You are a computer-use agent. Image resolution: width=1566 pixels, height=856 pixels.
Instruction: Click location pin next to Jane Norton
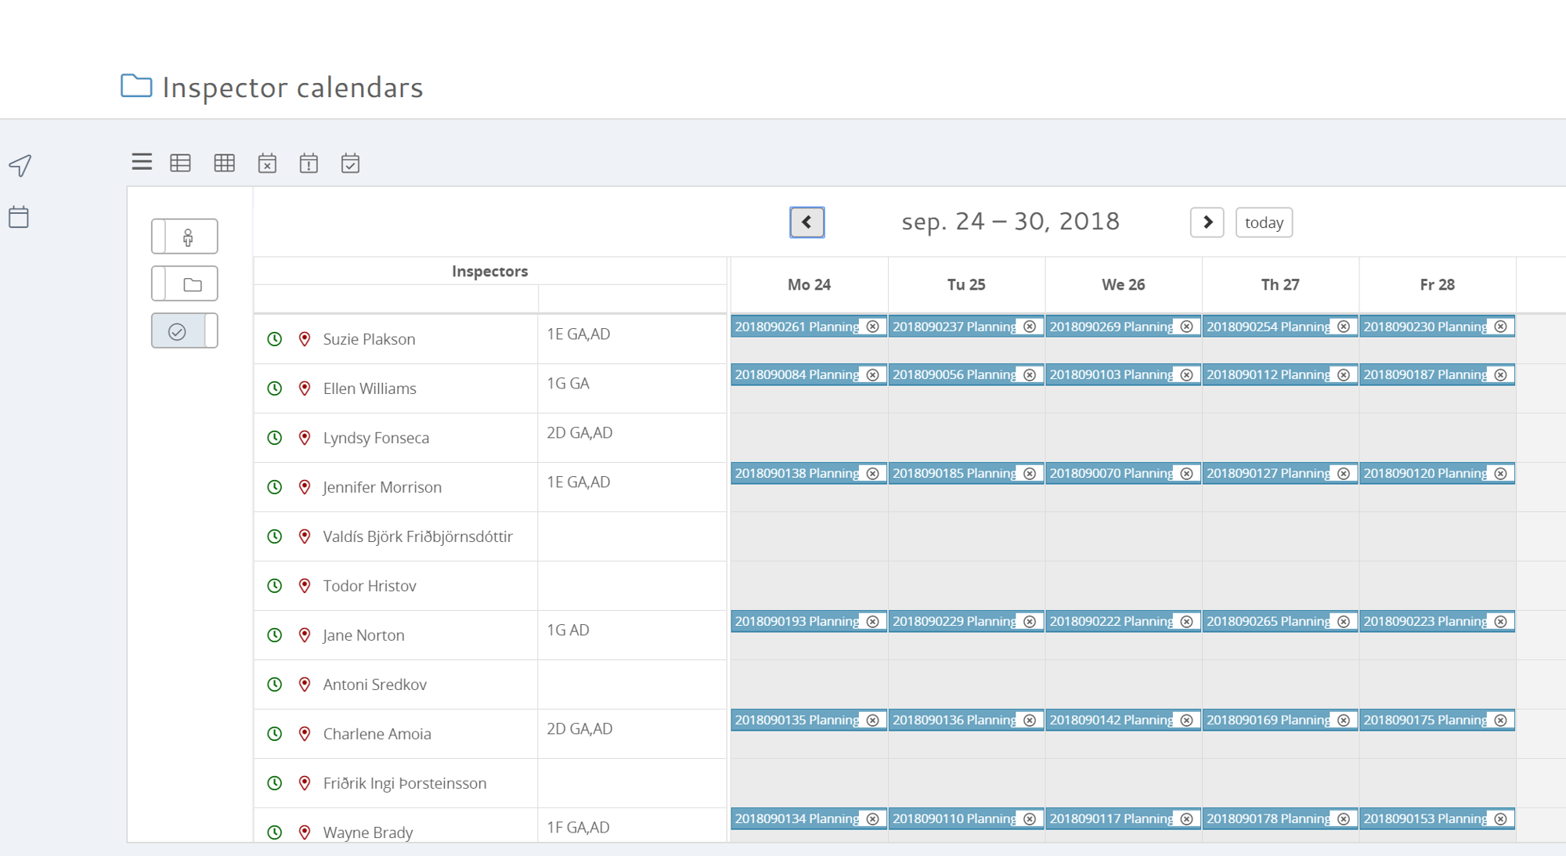pyautogui.click(x=305, y=635)
